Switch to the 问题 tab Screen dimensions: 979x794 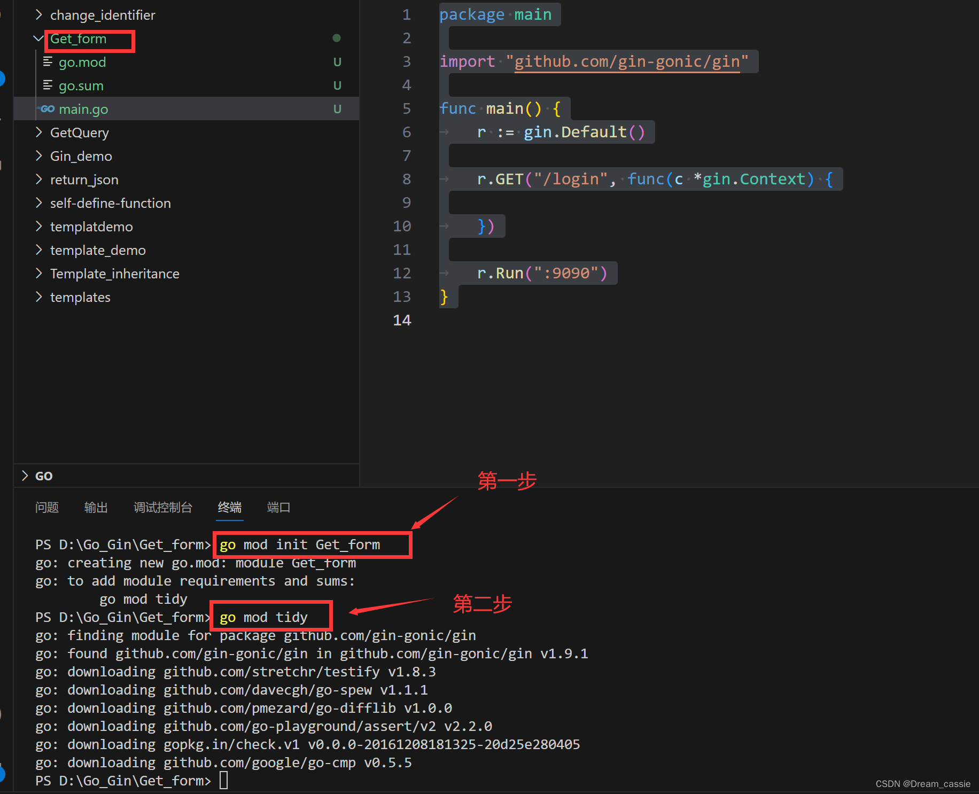click(x=47, y=508)
